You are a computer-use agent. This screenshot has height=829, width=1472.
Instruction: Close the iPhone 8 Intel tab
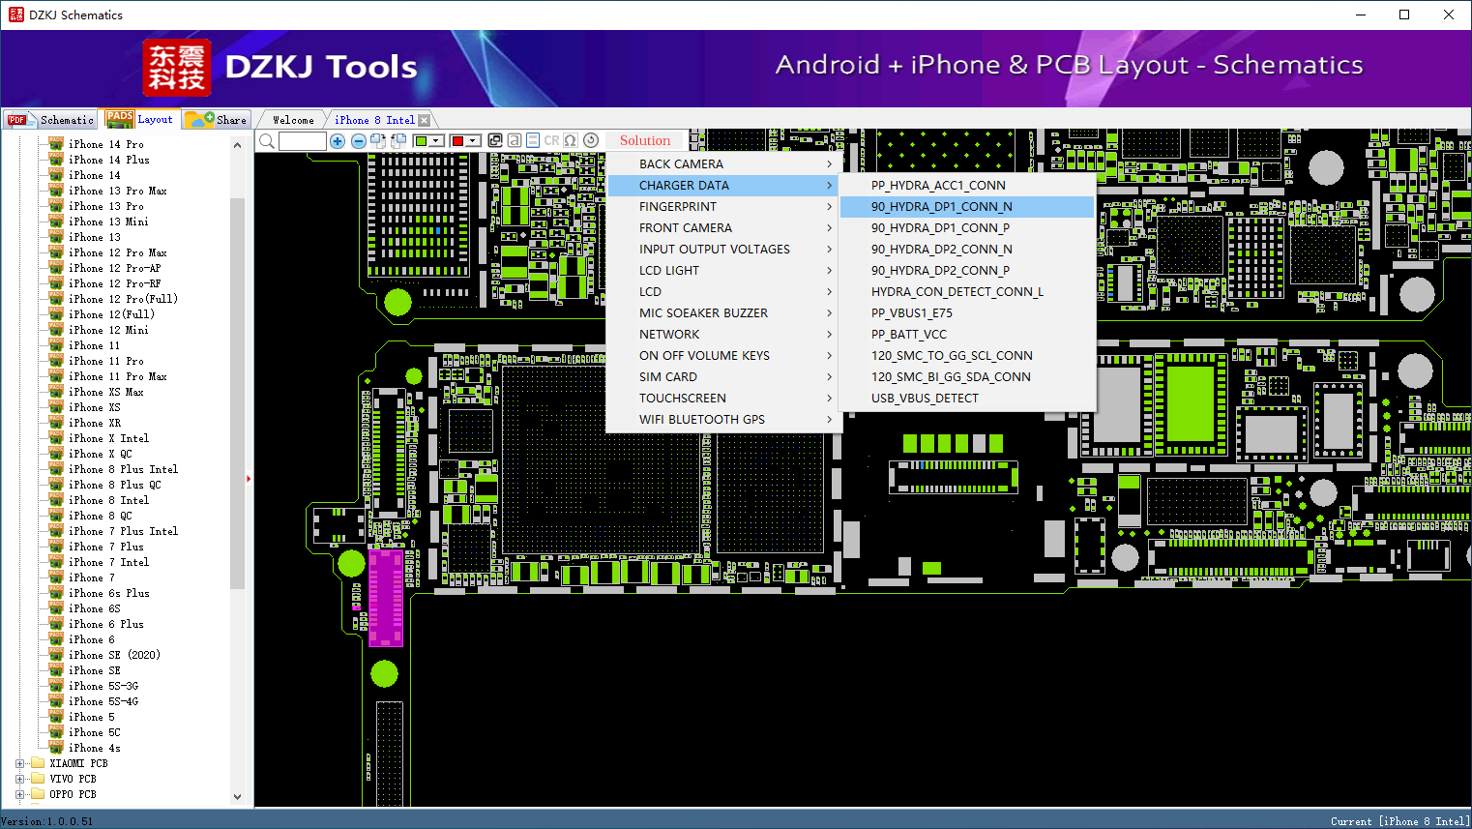(424, 120)
